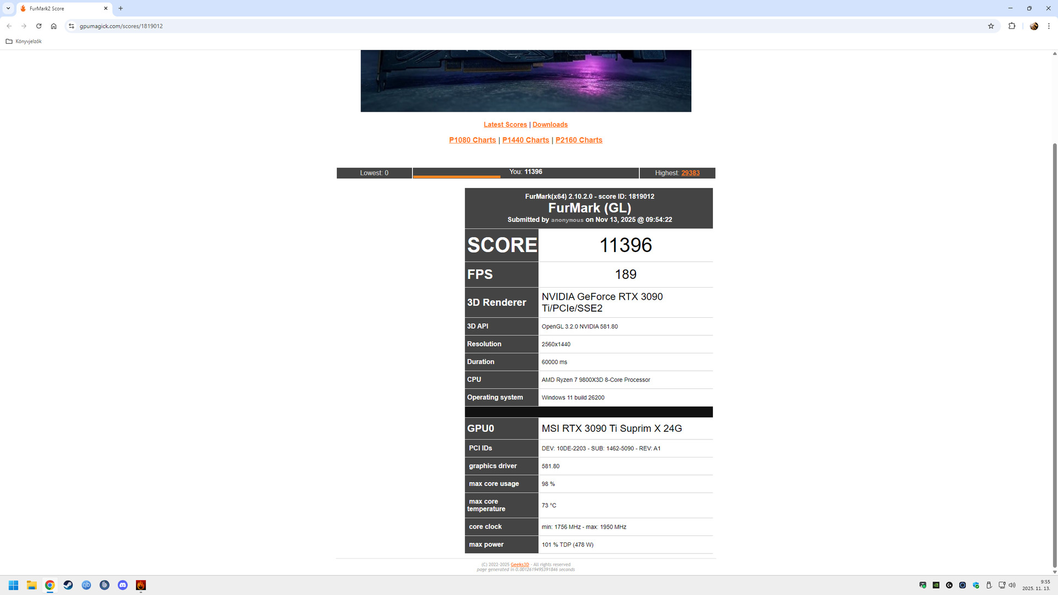Image resolution: width=1058 pixels, height=595 pixels.
Task: Expand the tab search dropdown arrow
Action: (x=8, y=8)
